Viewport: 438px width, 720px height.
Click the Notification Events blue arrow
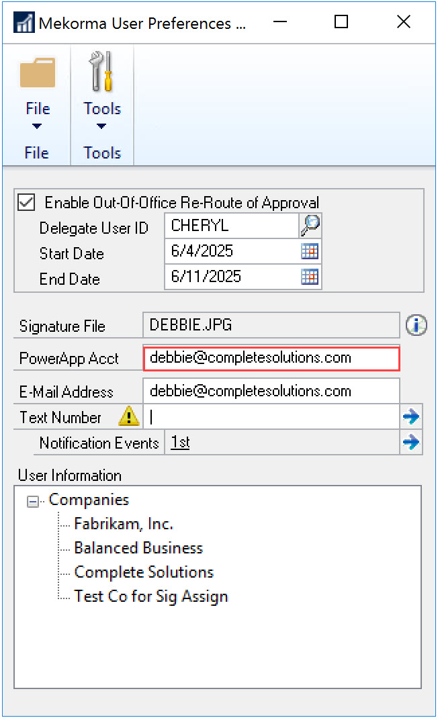[x=411, y=443]
